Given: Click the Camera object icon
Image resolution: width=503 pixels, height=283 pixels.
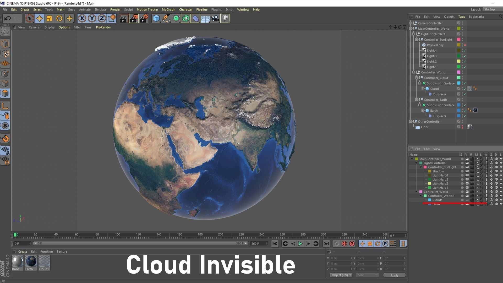Looking at the screenshot, I should coord(215,18).
